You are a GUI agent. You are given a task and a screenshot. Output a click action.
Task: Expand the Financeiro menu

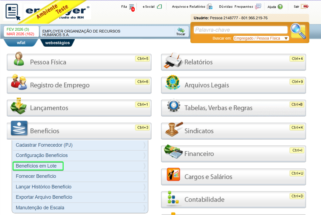tap(233, 154)
